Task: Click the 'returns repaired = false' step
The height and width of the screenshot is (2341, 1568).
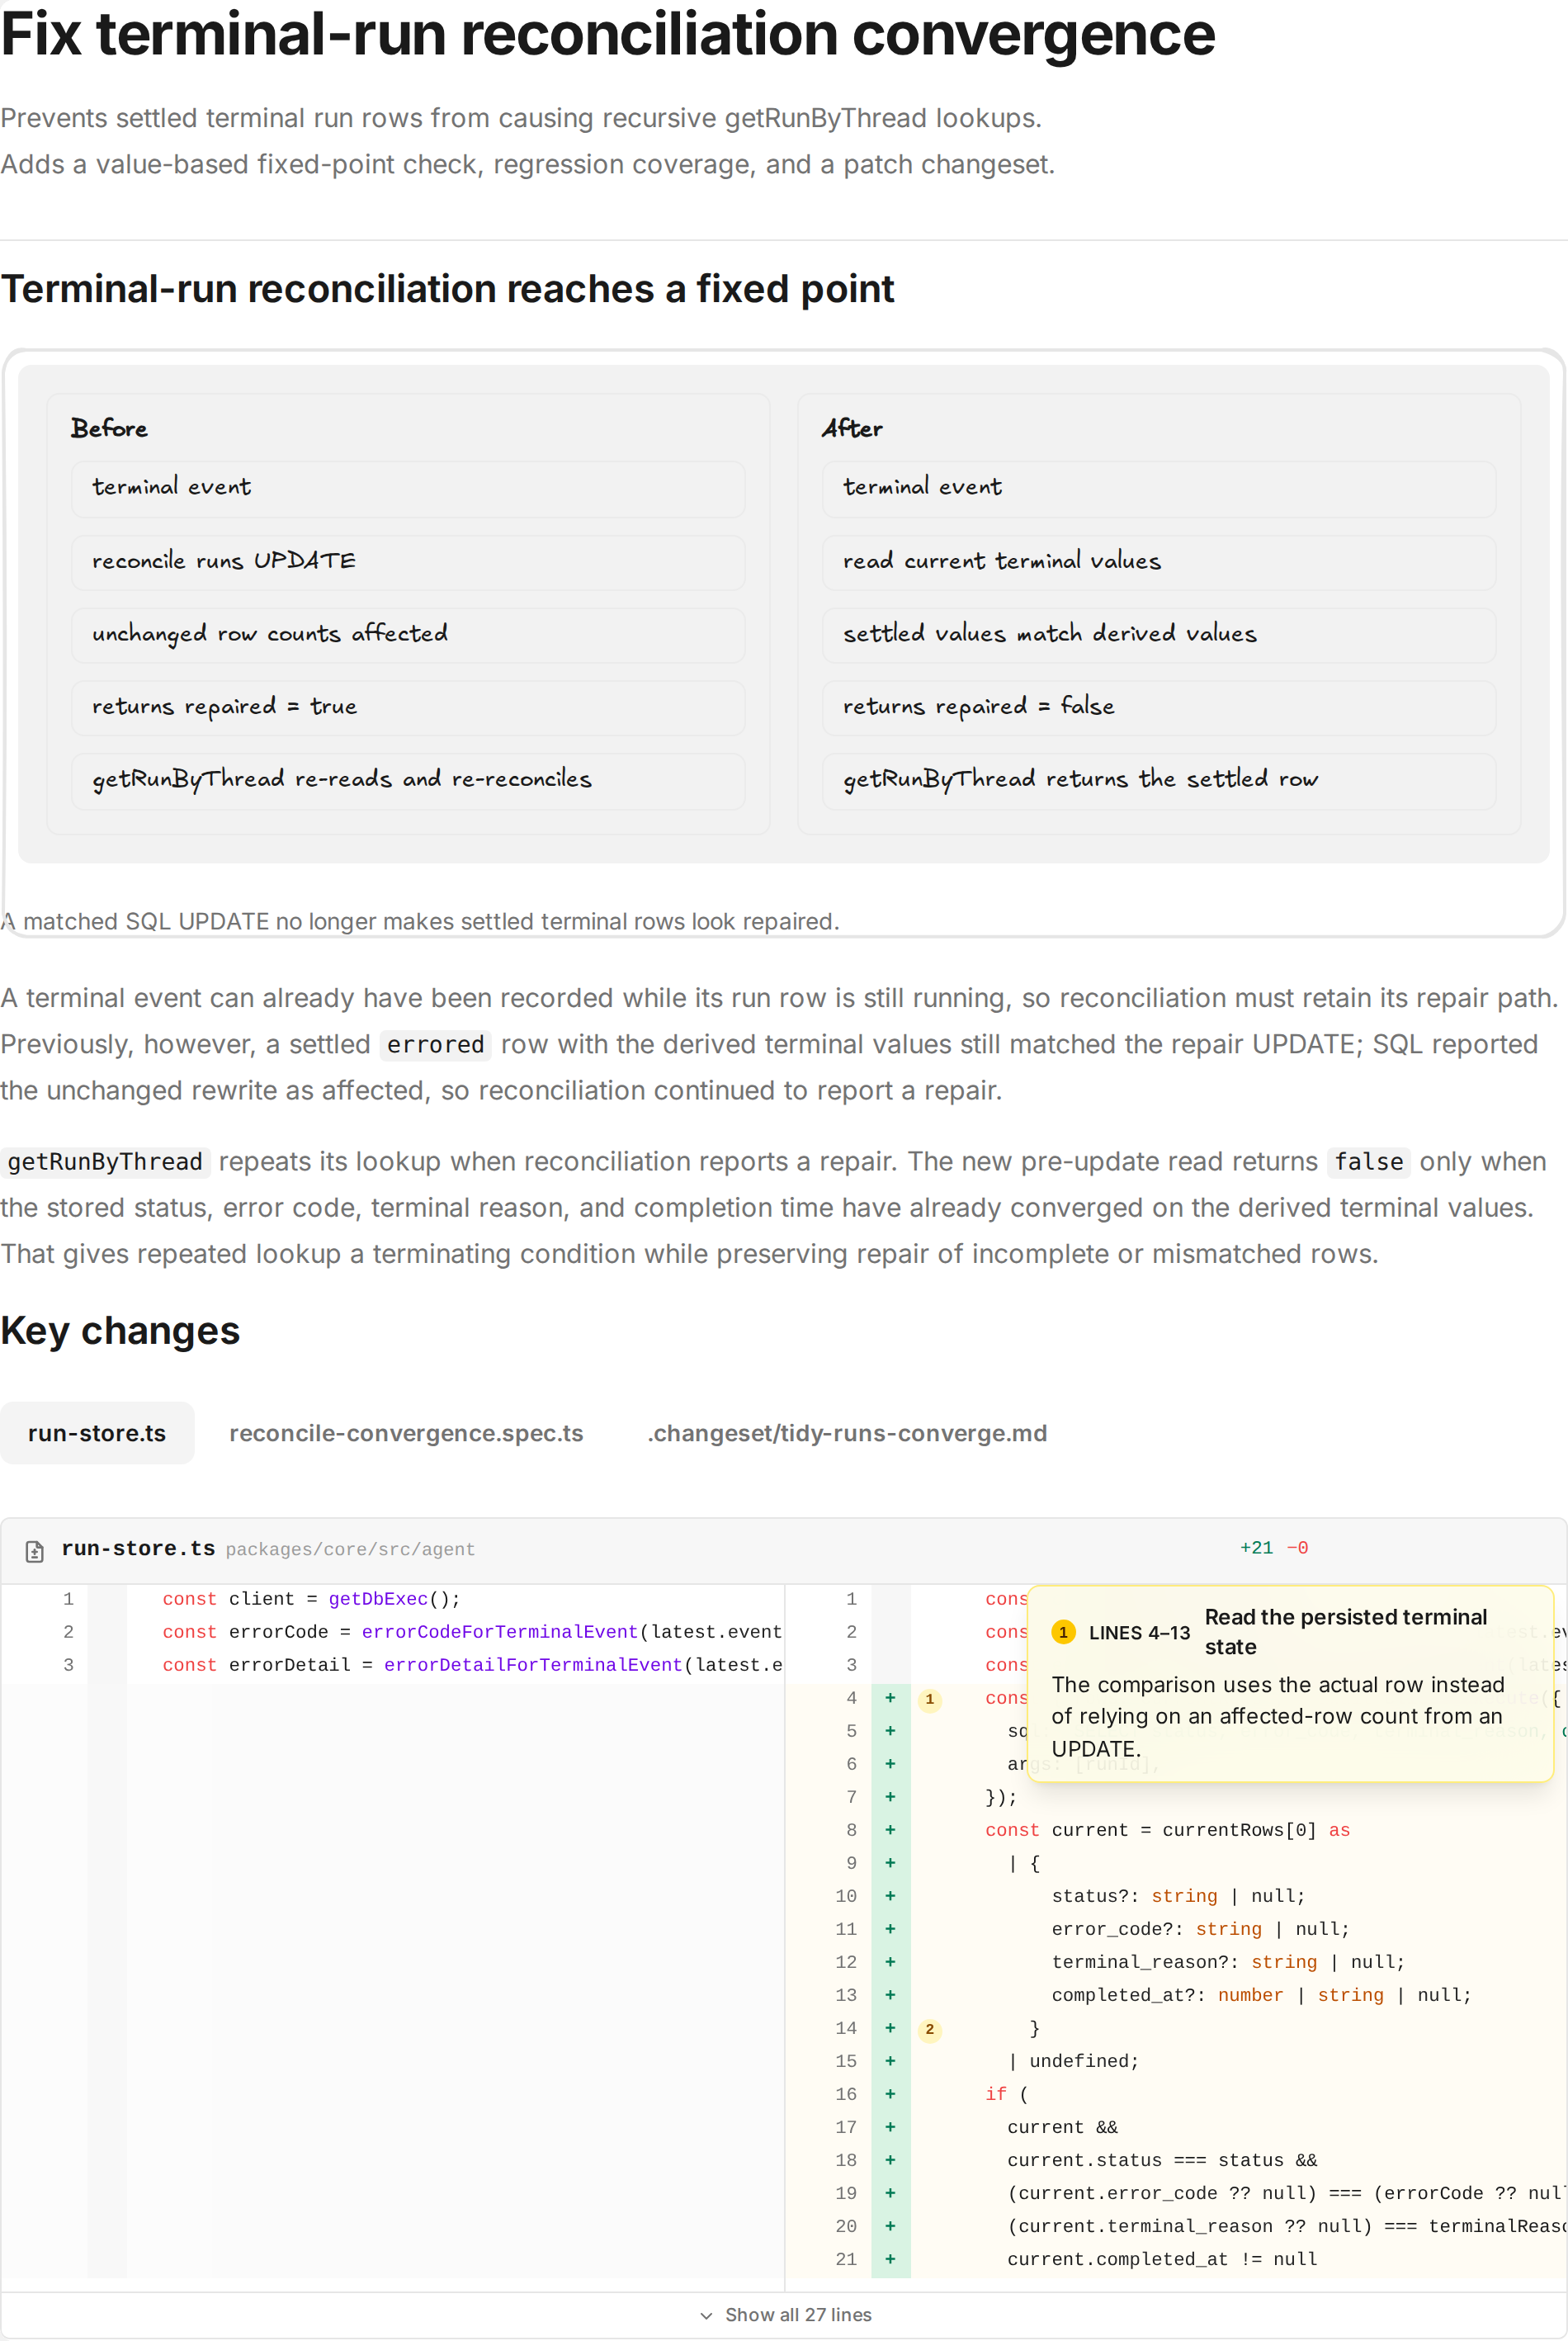Action: pos(1159,708)
